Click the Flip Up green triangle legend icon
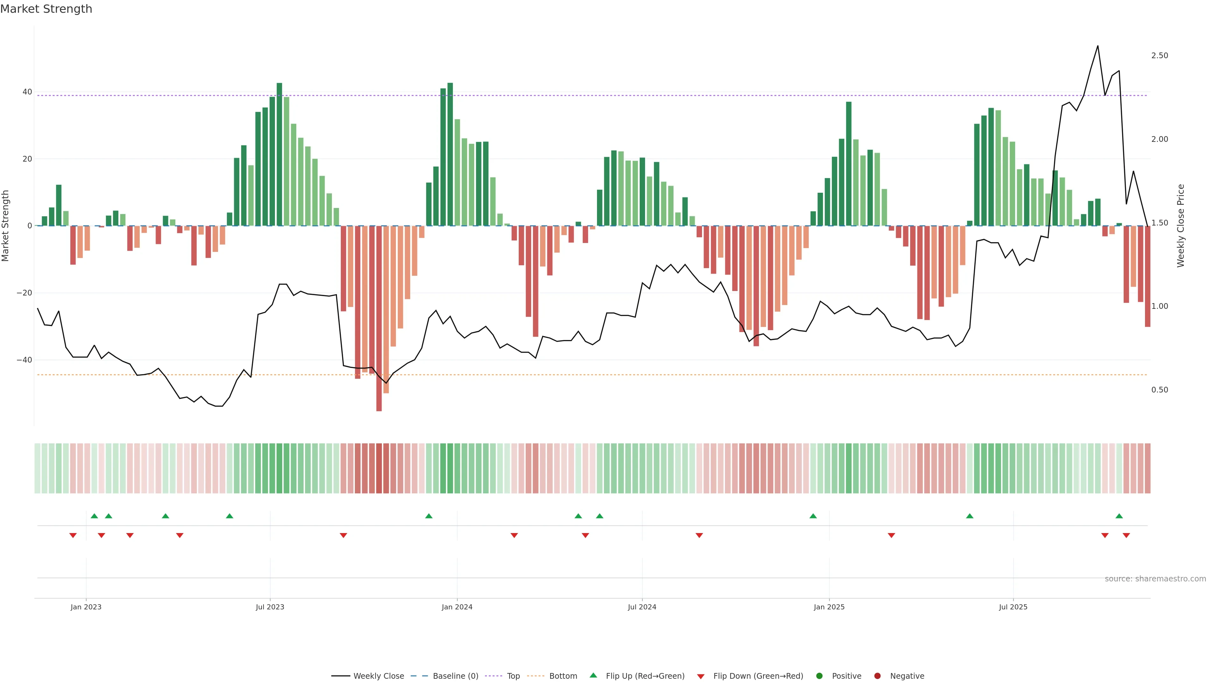 pos(593,676)
